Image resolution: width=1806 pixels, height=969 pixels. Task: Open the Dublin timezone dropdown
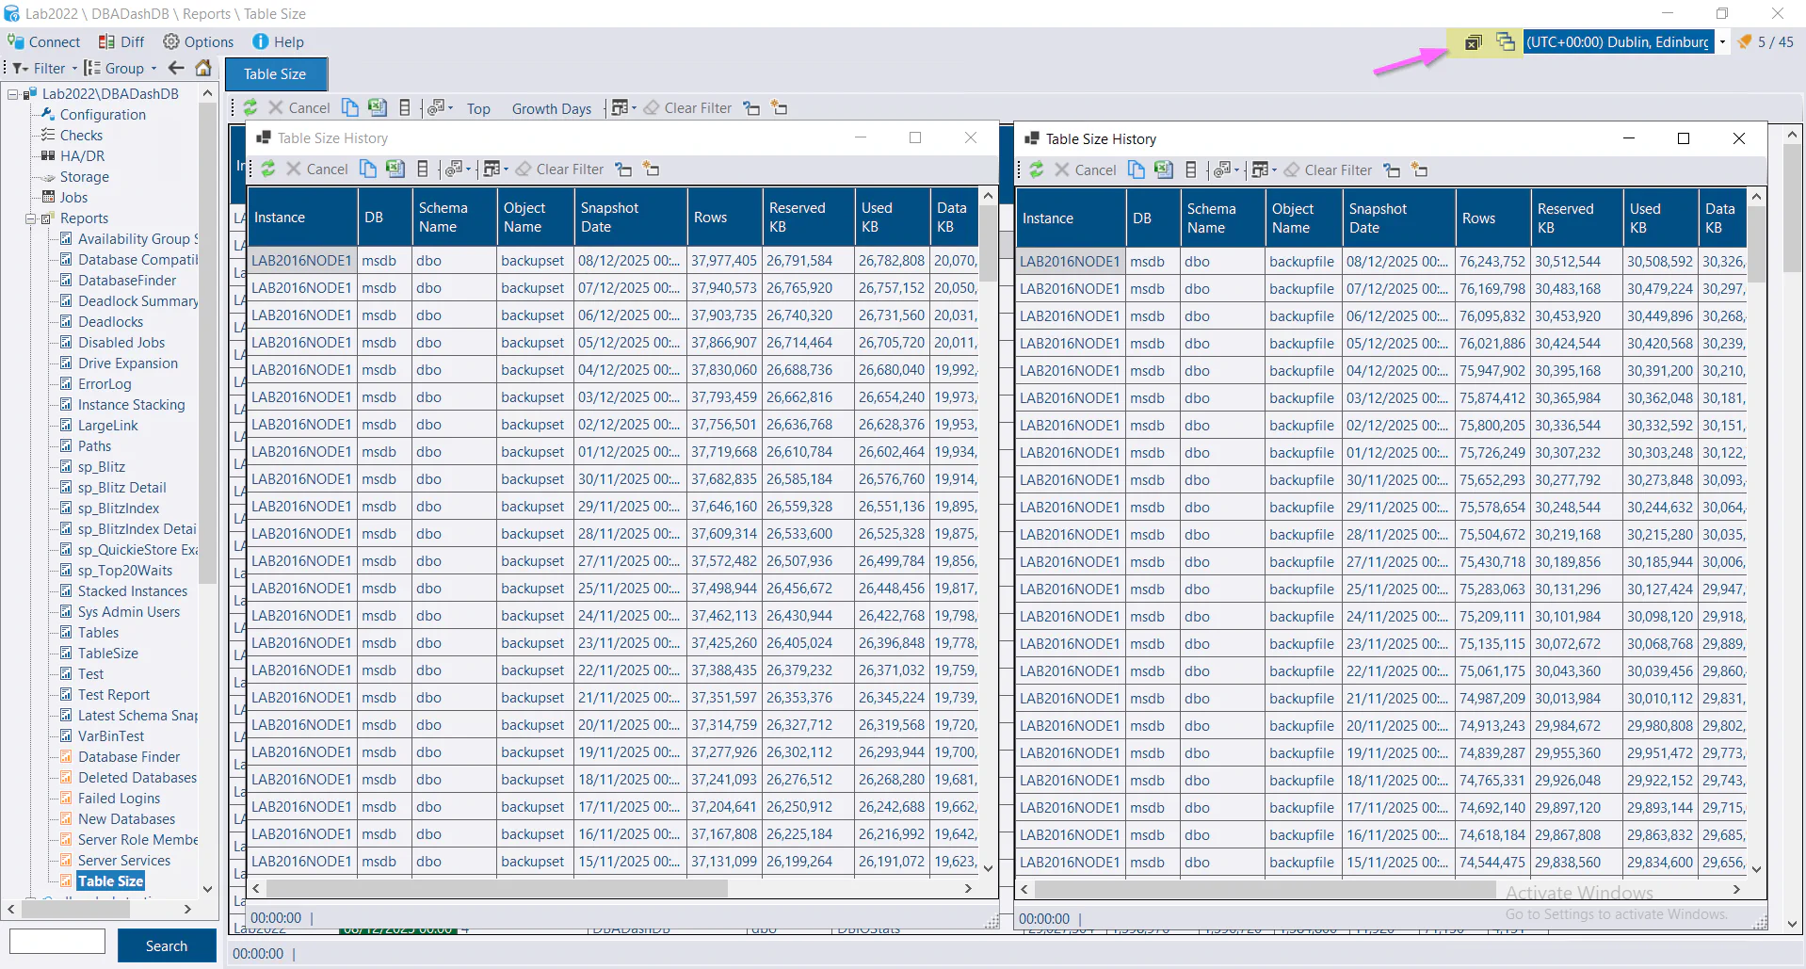pyautogui.click(x=1724, y=41)
